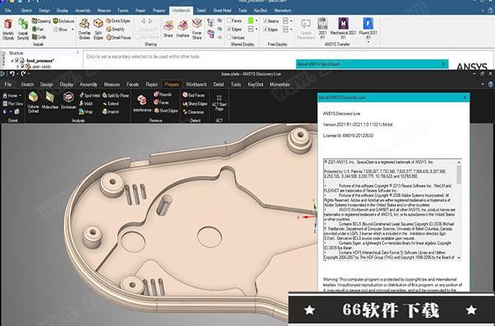Image resolution: width=495 pixels, height=326 pixels.
Task: Click the Short Edges tool
Action: click(x=166, y=111)
